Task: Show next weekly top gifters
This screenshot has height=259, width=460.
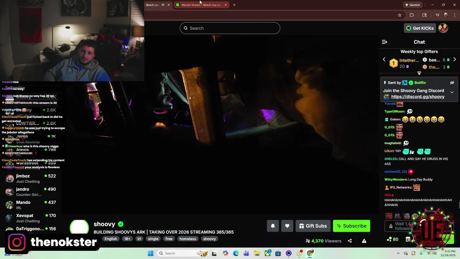Action: (455, 59)
